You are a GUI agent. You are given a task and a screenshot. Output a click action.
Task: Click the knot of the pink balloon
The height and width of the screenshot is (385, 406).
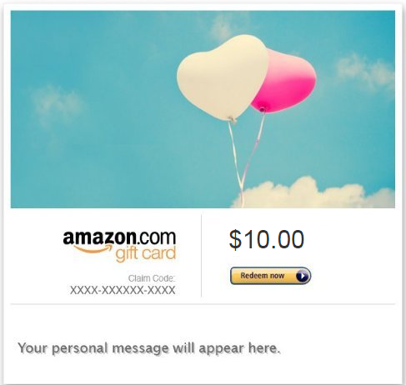(262, 110)
